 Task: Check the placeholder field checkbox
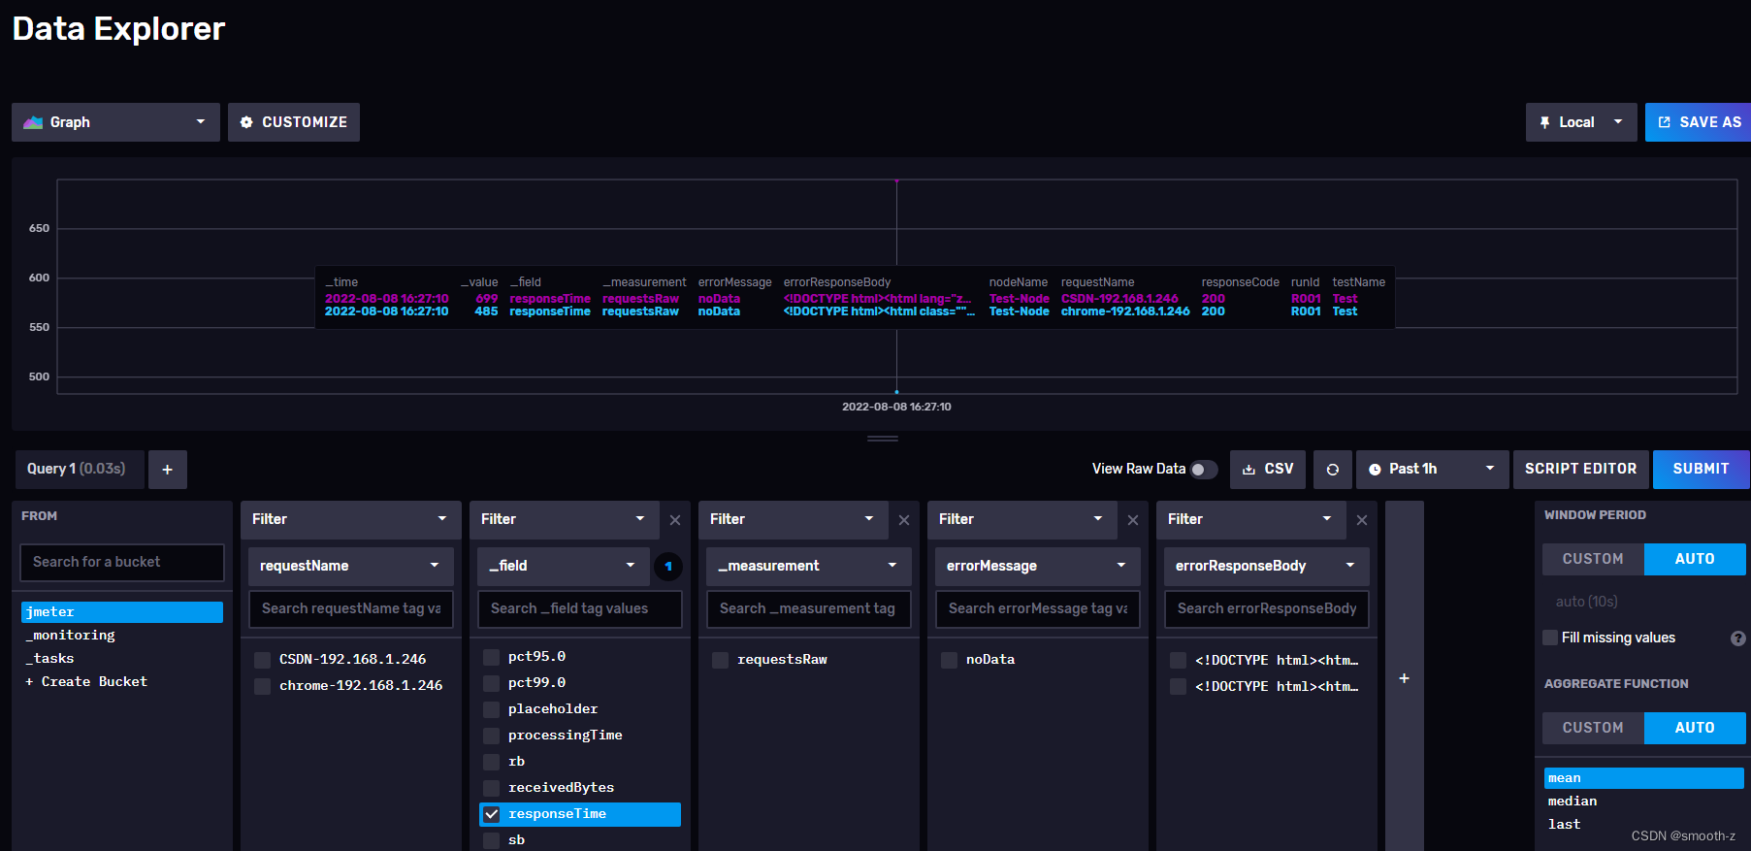pos(491,709)
